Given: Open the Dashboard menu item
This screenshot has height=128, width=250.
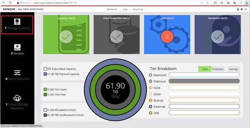Looking at the screenshot, I should [112, 9].
